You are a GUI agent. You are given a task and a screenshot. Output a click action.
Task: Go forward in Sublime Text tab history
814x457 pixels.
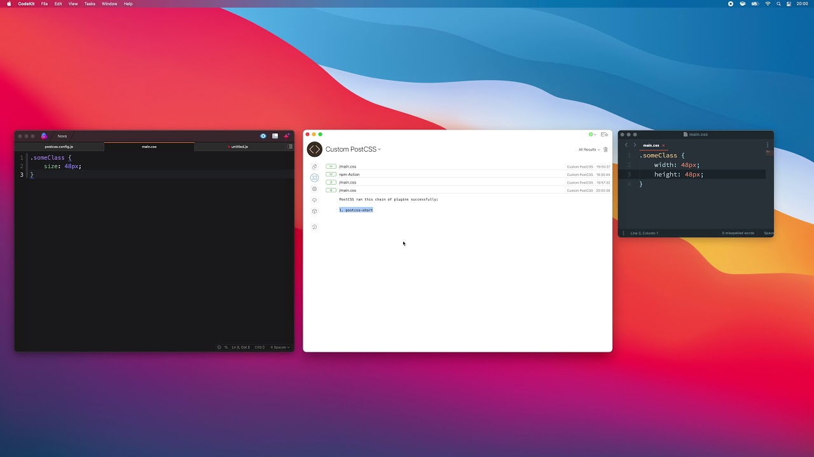(x=634, y=145)
